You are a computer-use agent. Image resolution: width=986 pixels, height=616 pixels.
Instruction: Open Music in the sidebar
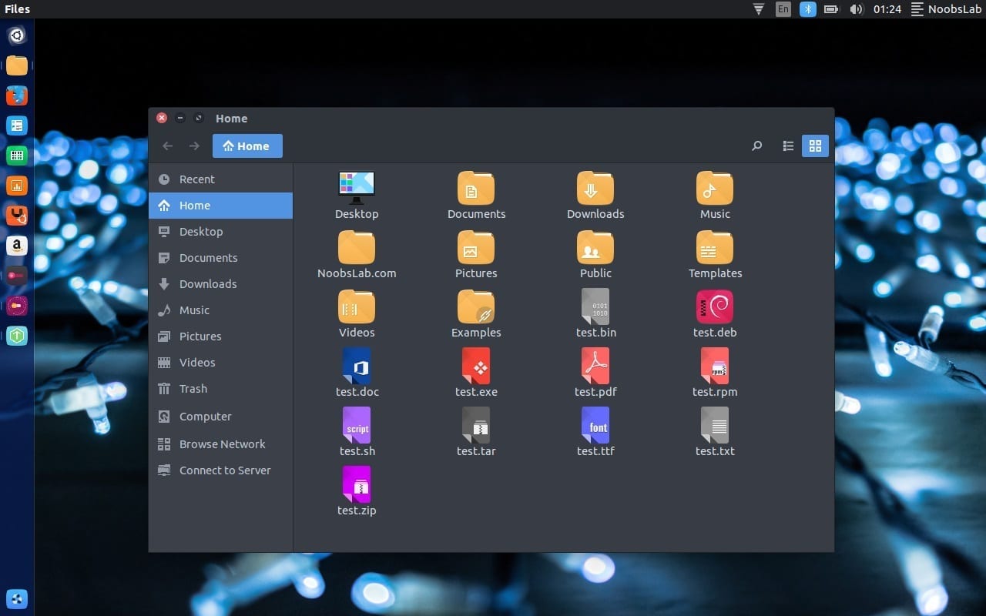(x=220, y=310)
